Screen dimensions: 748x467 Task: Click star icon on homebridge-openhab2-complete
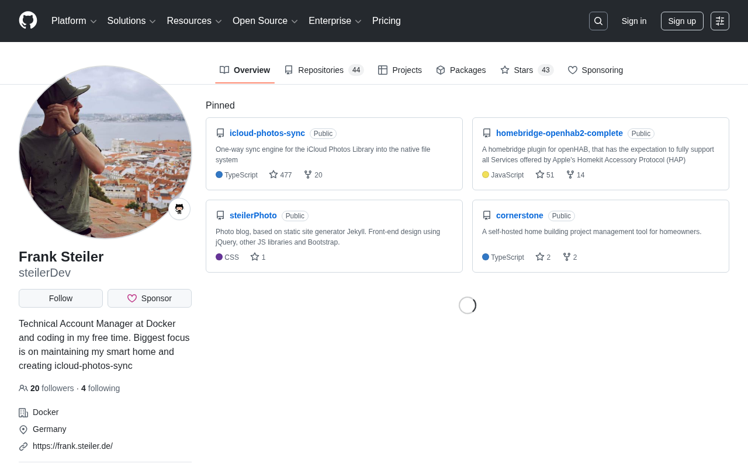[540, 175]
